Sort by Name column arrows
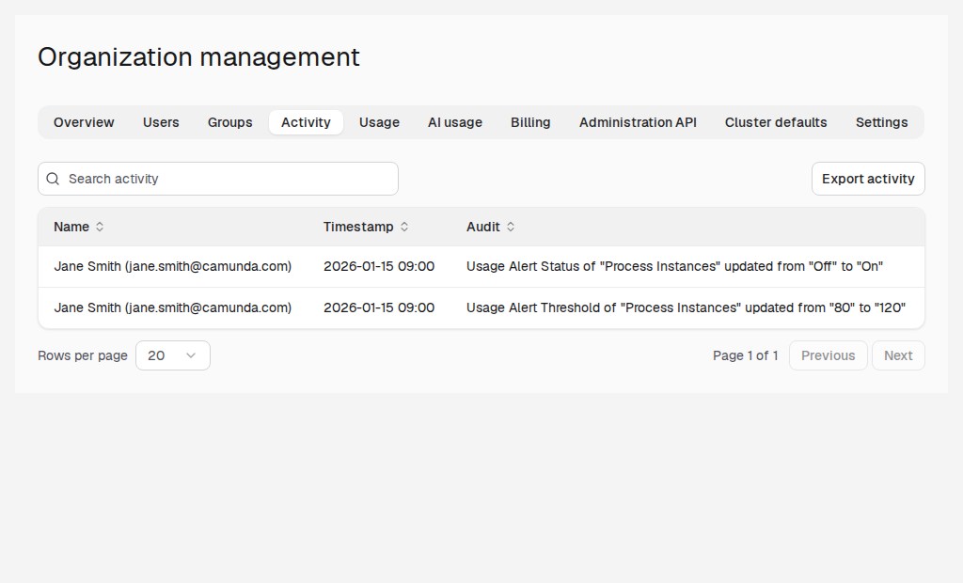 click(100, 227)
